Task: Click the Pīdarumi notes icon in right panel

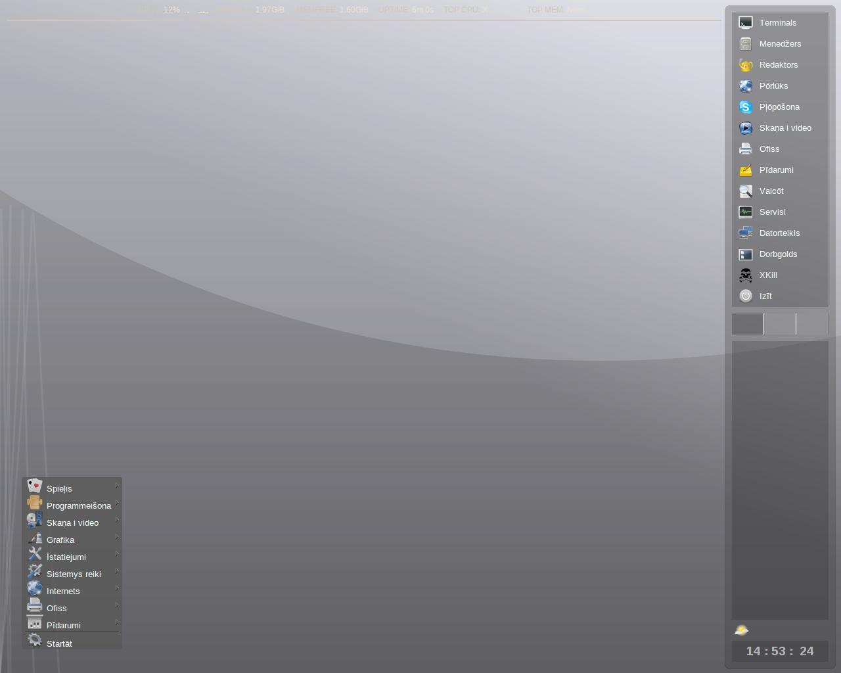Action: 746,170
